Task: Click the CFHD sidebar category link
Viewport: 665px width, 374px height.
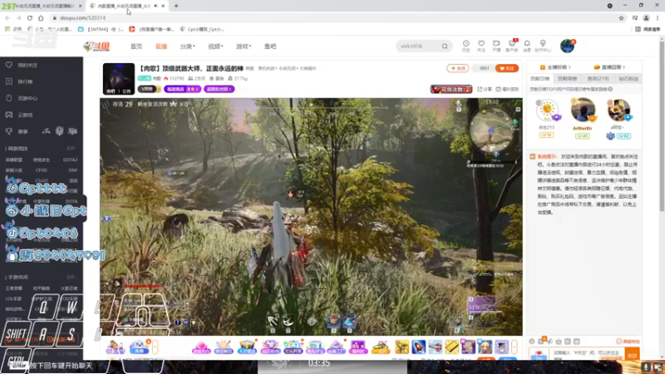Action: pos(42,170)
